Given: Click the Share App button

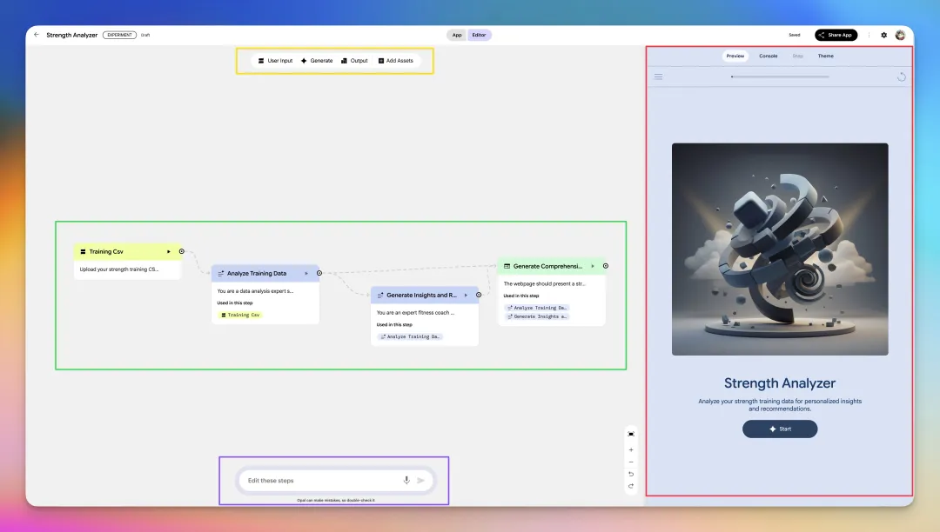Looking at the screenshot, I should (x=836, y=35).
